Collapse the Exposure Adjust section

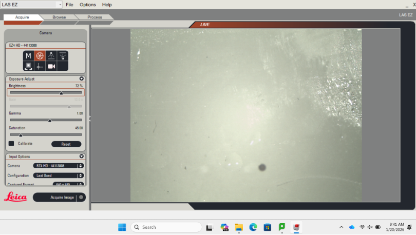pyautogui.click(x=82, y=79)
